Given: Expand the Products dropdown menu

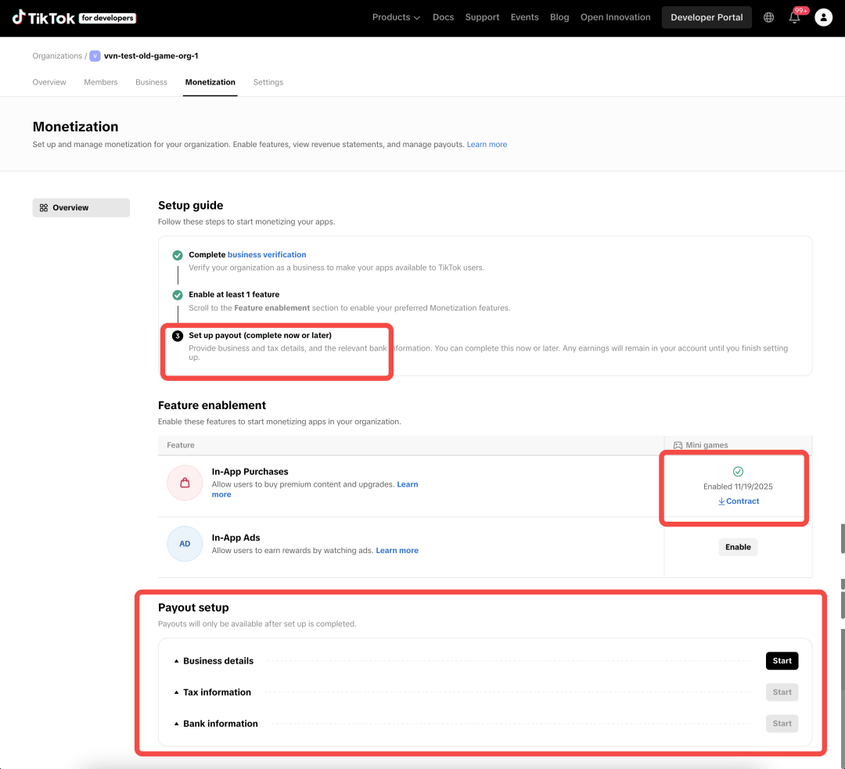Looking at the screenshot, I should tap(396, 17).
